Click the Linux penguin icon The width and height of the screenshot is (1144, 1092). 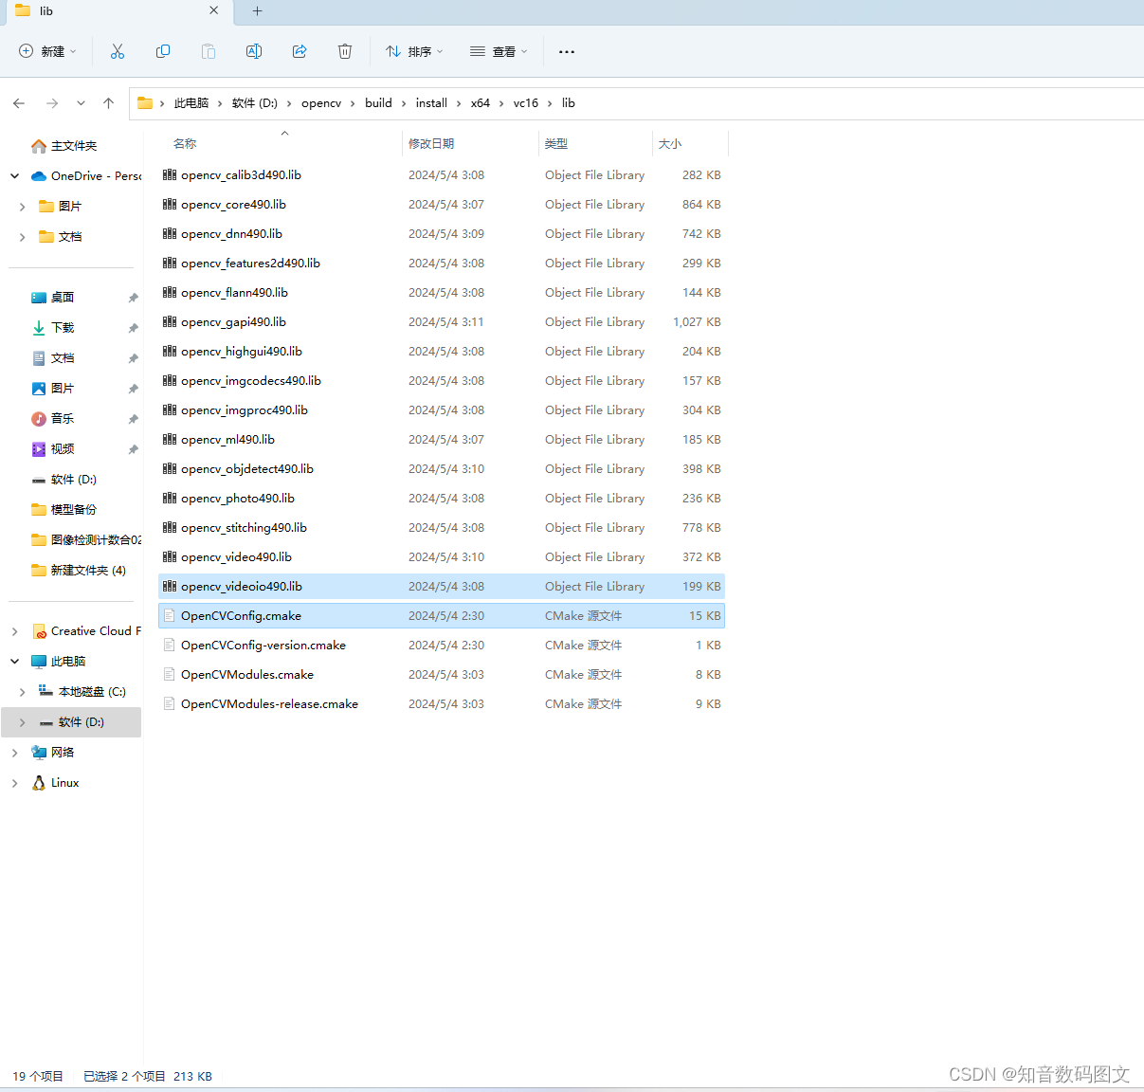point(39,783)
